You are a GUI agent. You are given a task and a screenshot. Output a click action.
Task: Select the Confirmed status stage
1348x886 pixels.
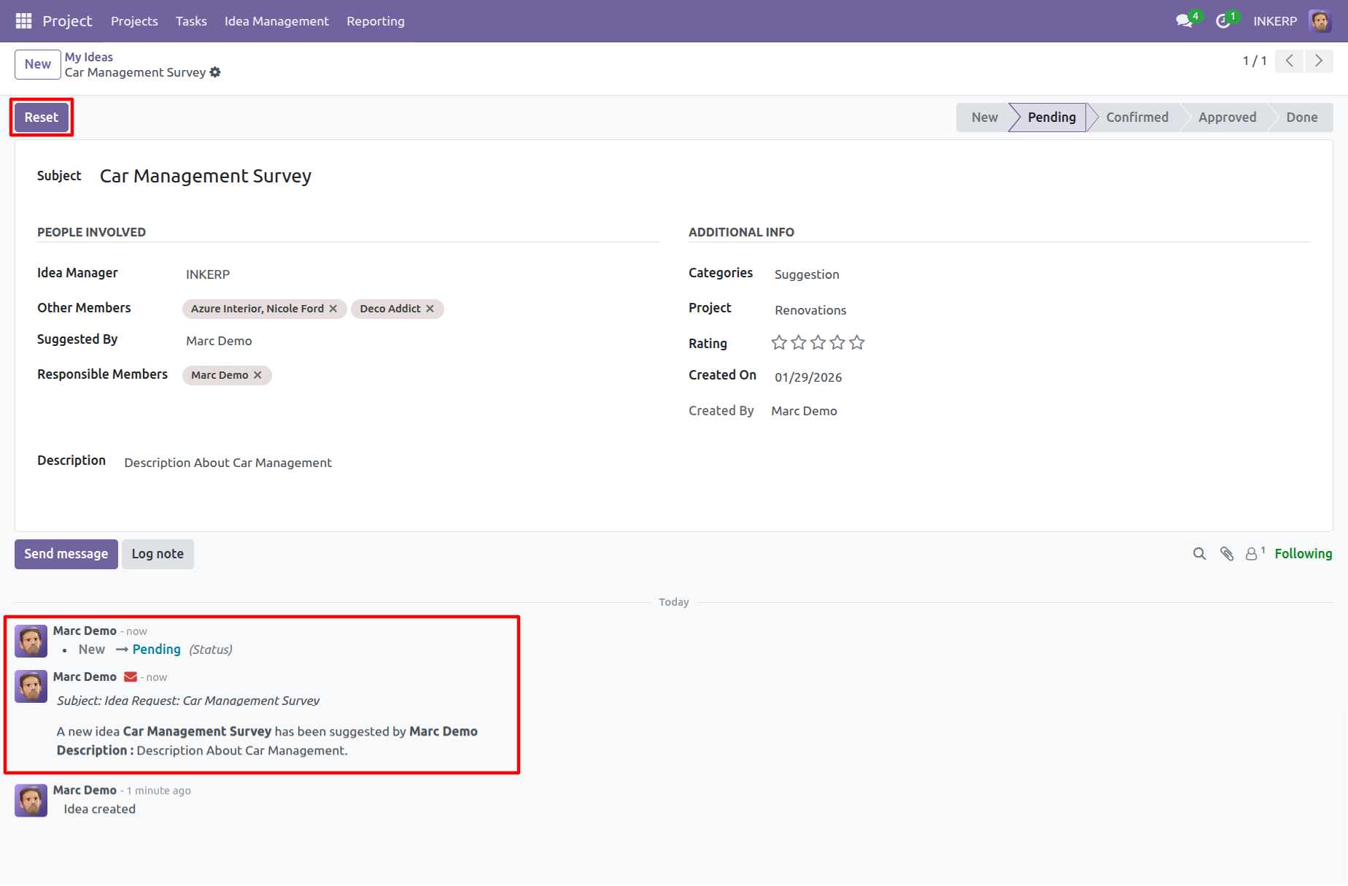click(1136, 118)
